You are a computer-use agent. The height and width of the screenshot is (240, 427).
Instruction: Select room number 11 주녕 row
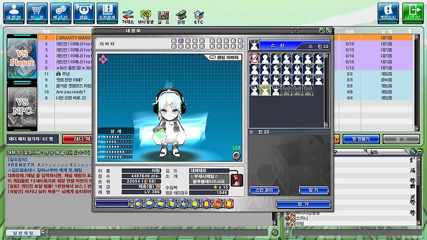[65, 73]
